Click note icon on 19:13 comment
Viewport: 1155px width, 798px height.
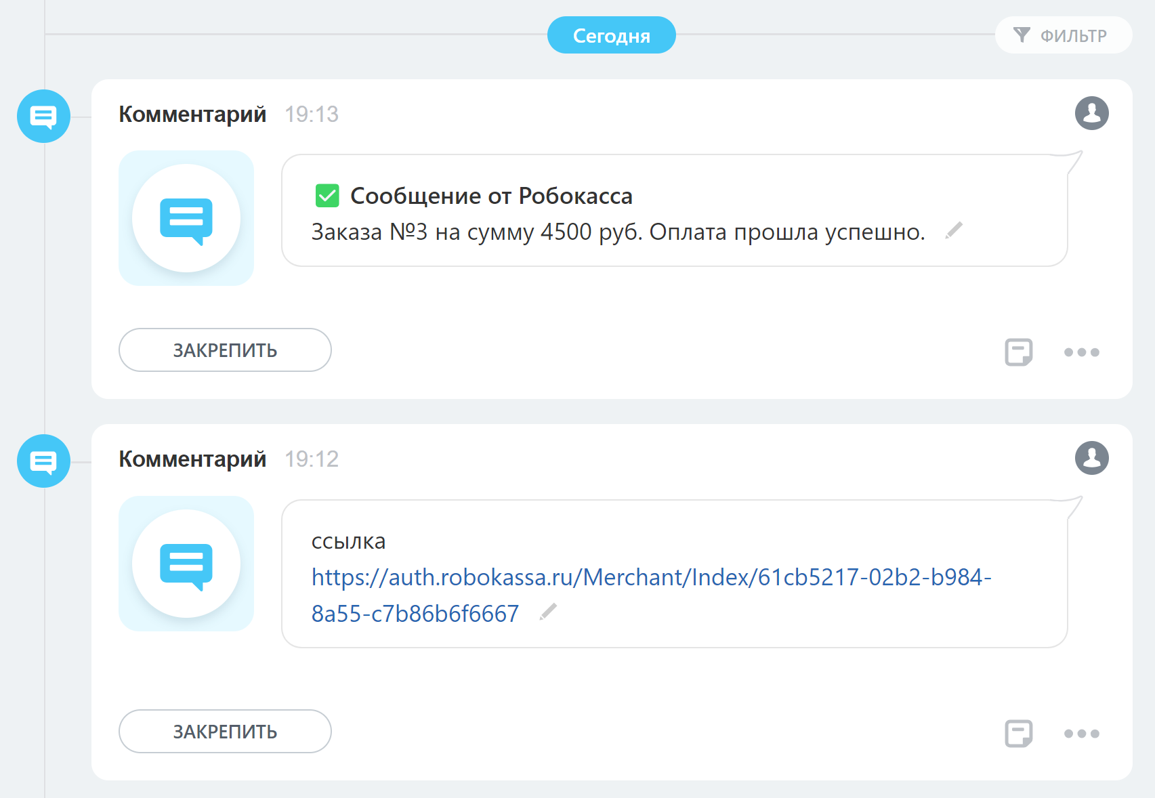pos(1018,352)
